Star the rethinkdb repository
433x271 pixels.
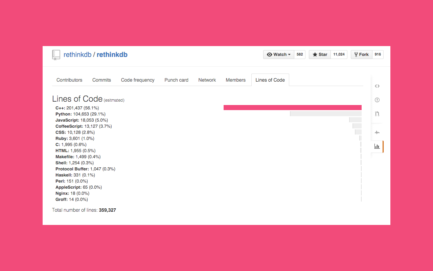(320, 55)
